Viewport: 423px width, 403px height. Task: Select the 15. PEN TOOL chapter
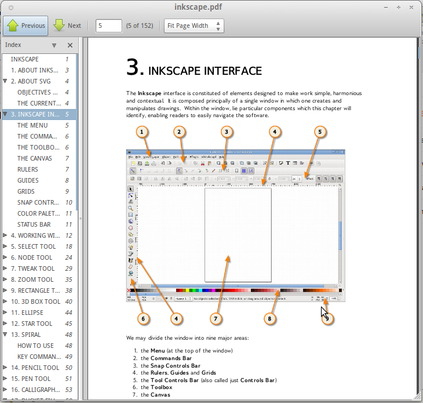click(x=39, y=379)
